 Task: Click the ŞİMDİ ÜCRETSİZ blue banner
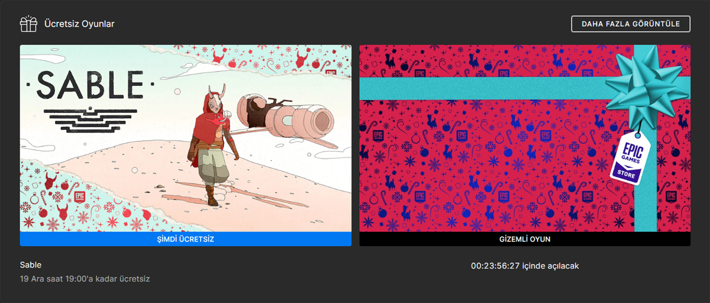186,239
